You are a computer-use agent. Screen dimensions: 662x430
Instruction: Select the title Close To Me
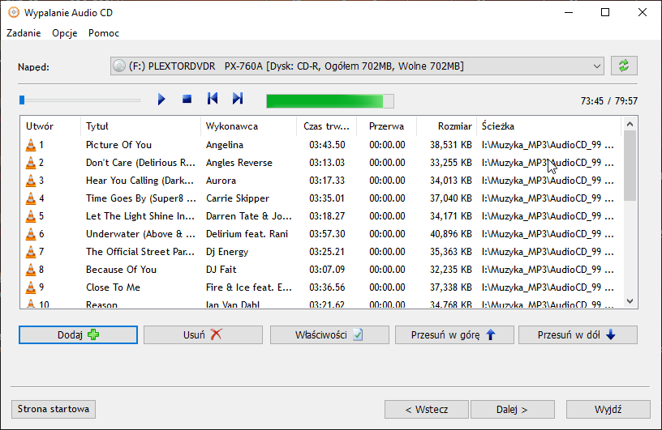pos(113,287)
